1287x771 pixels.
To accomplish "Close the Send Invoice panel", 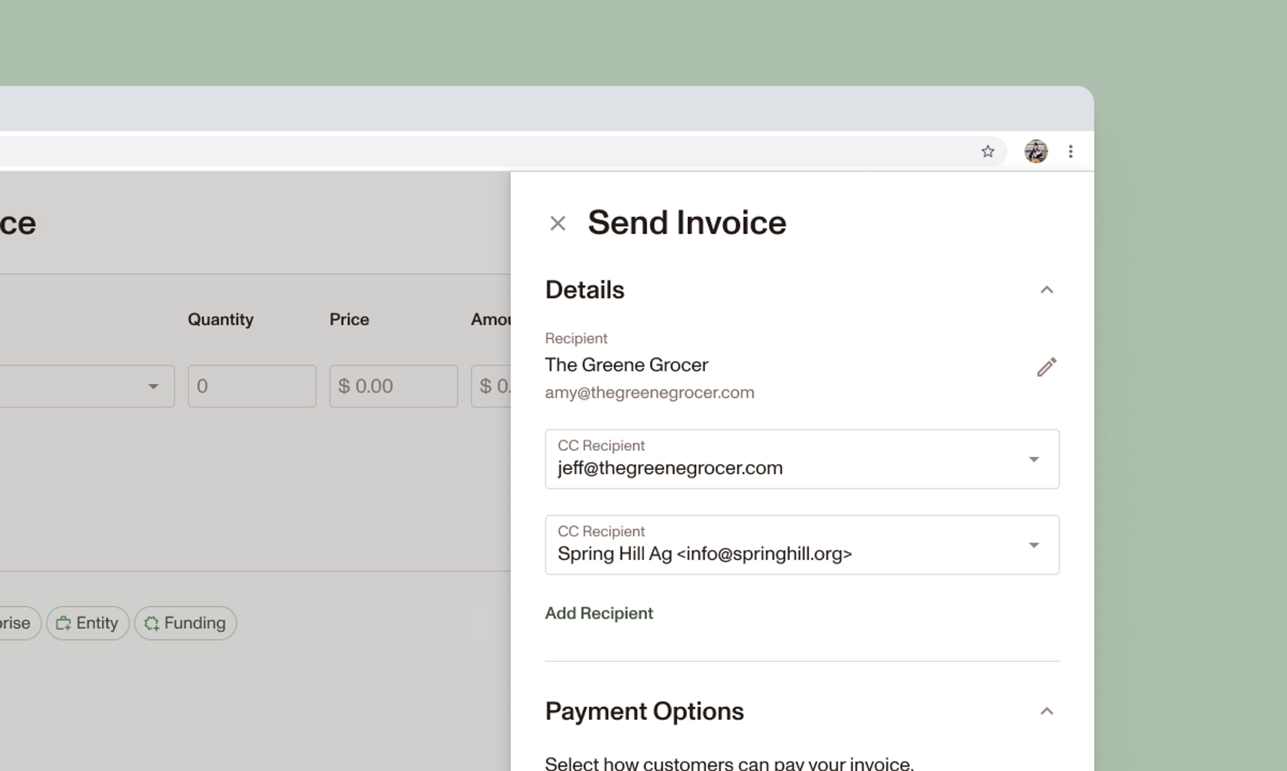I will coord(557,223).
